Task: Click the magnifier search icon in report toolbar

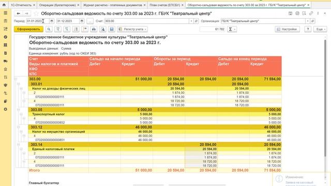Action: pos(49,29)
